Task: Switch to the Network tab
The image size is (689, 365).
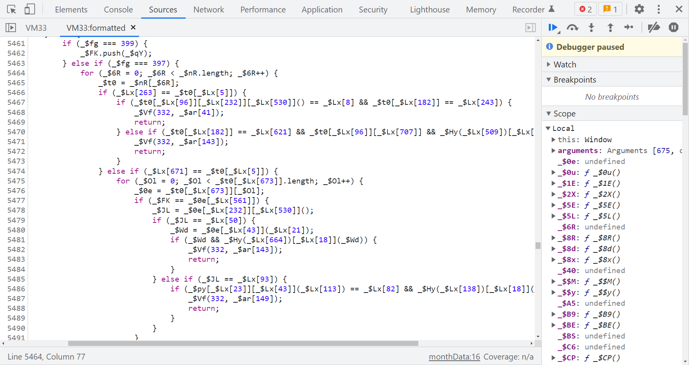Action: [208, 10]
